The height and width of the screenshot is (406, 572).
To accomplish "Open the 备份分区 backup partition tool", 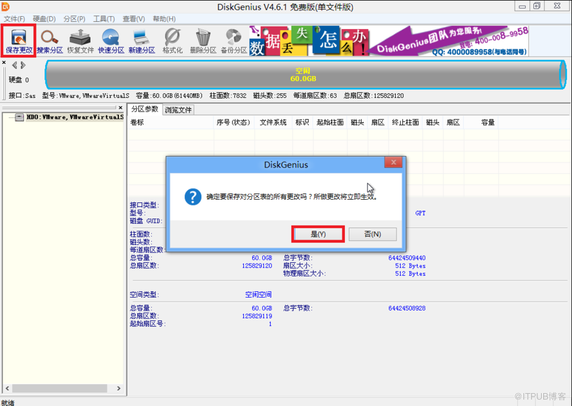I will pos(234,41).
